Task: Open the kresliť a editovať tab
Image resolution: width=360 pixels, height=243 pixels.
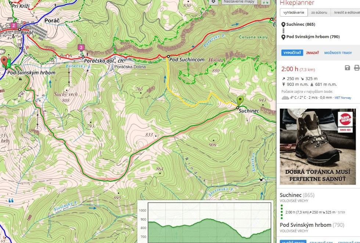Action: tap(346, 13)
